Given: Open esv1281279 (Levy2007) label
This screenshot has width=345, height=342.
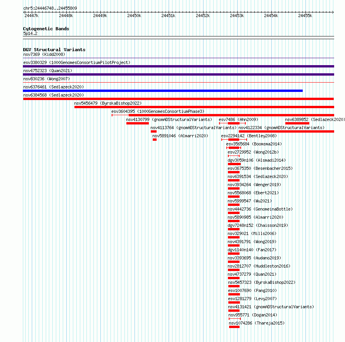Looking at the screenshot, I should tap(252, 299).
